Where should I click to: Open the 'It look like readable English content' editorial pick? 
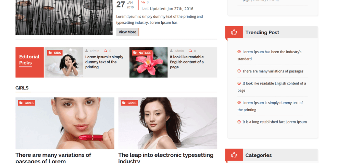point(187,62)
